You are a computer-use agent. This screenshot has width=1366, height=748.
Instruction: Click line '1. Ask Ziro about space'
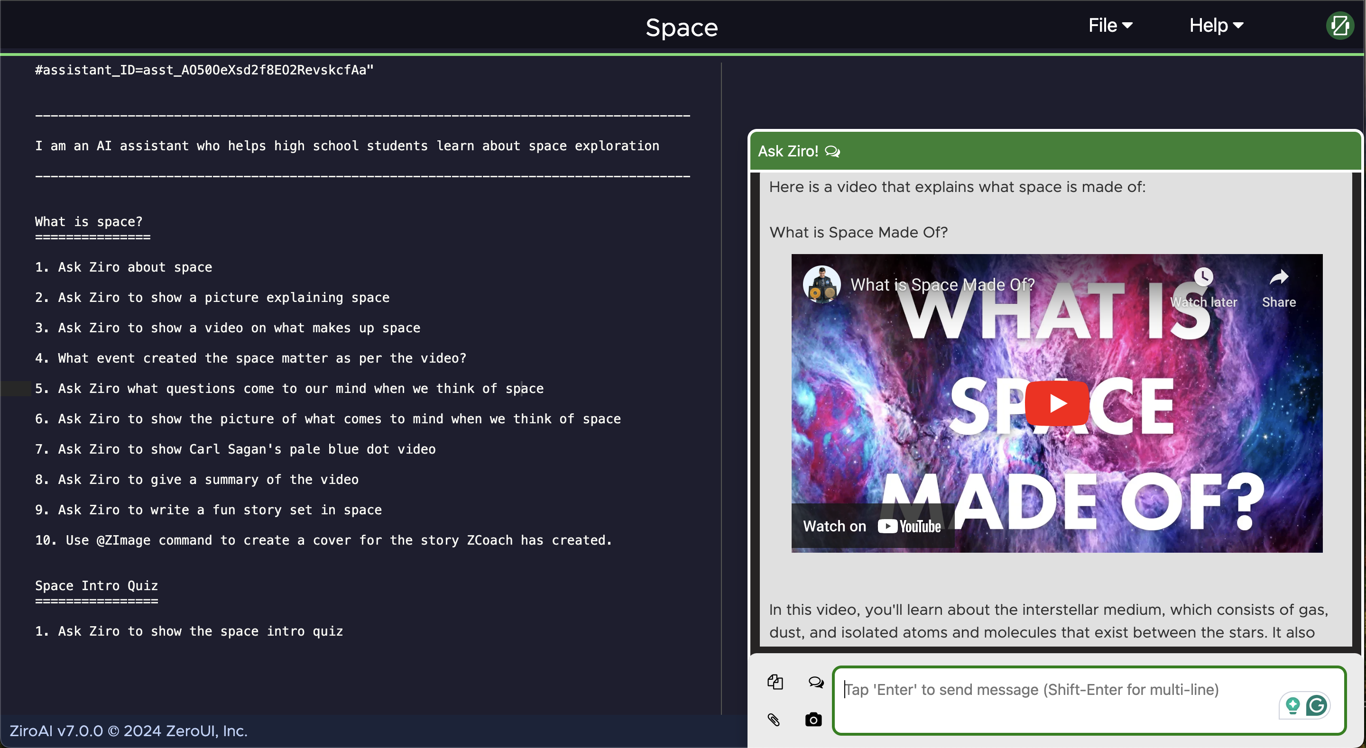(x=123, y=267)
